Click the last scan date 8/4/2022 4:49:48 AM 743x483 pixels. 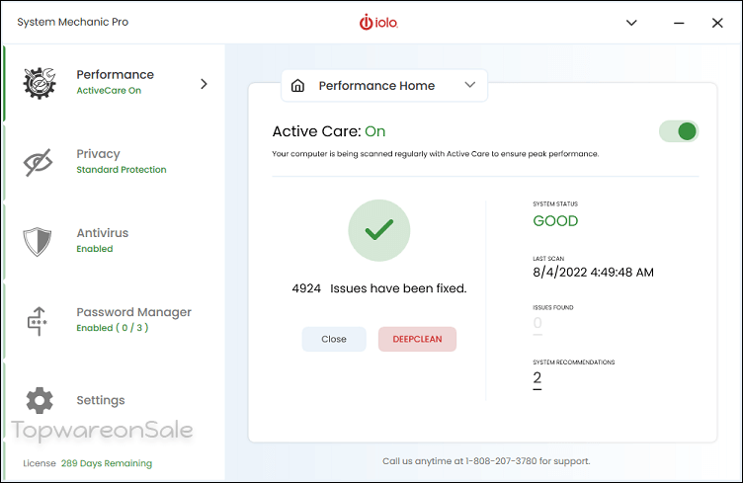[593, 273]
